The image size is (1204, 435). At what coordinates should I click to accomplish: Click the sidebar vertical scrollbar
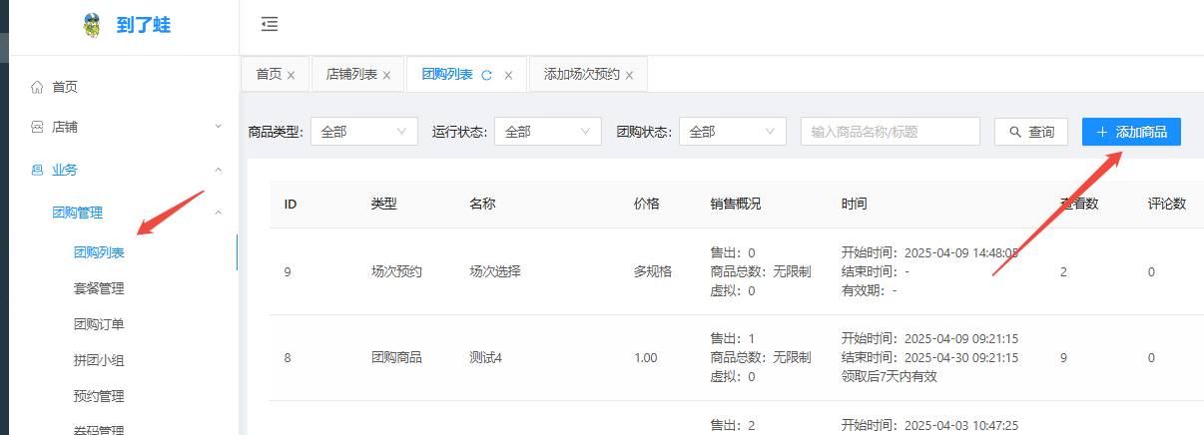[237, 251]
